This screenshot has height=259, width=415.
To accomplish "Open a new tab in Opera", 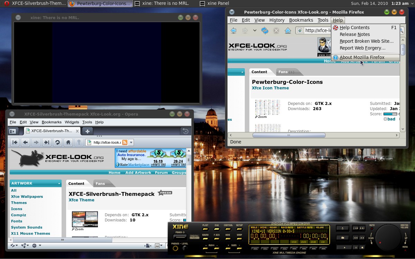I will click(87, 131).
